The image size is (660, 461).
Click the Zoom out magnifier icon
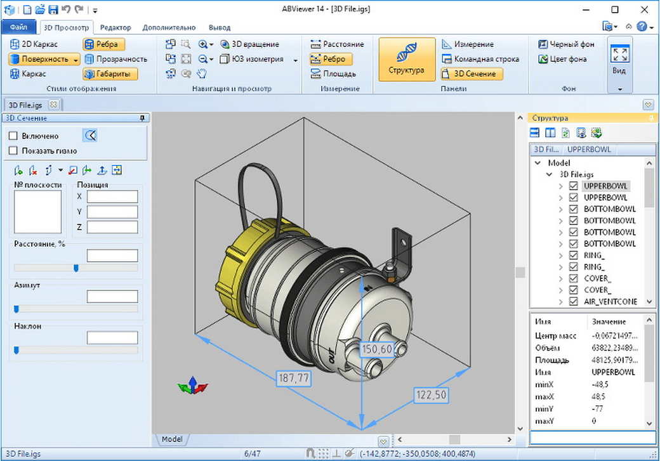[203, 59]
